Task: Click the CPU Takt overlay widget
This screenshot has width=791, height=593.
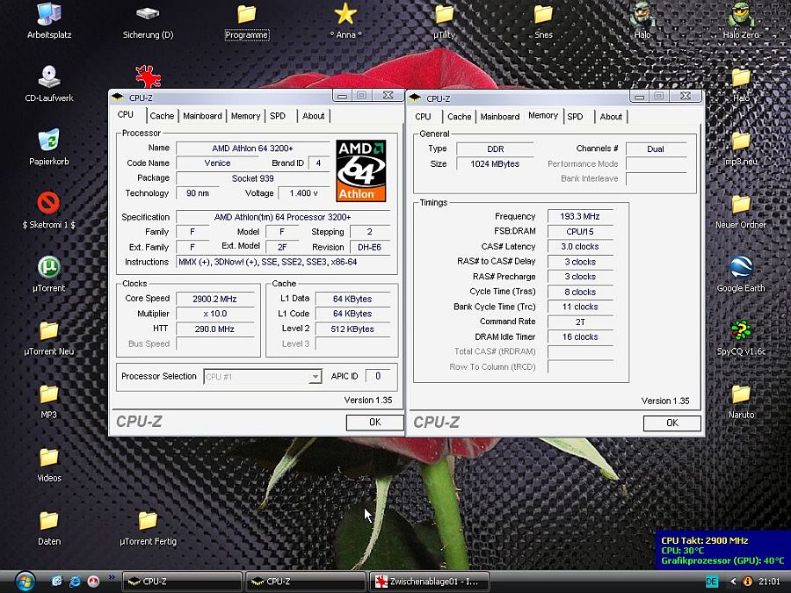Action: tap(722, 550)
